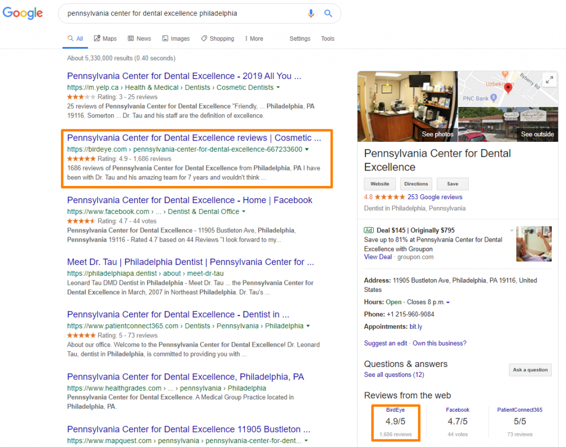Click the red map pin marker
Image resolution: width=566 pixels, height=447 pixels.
[508, 88]
